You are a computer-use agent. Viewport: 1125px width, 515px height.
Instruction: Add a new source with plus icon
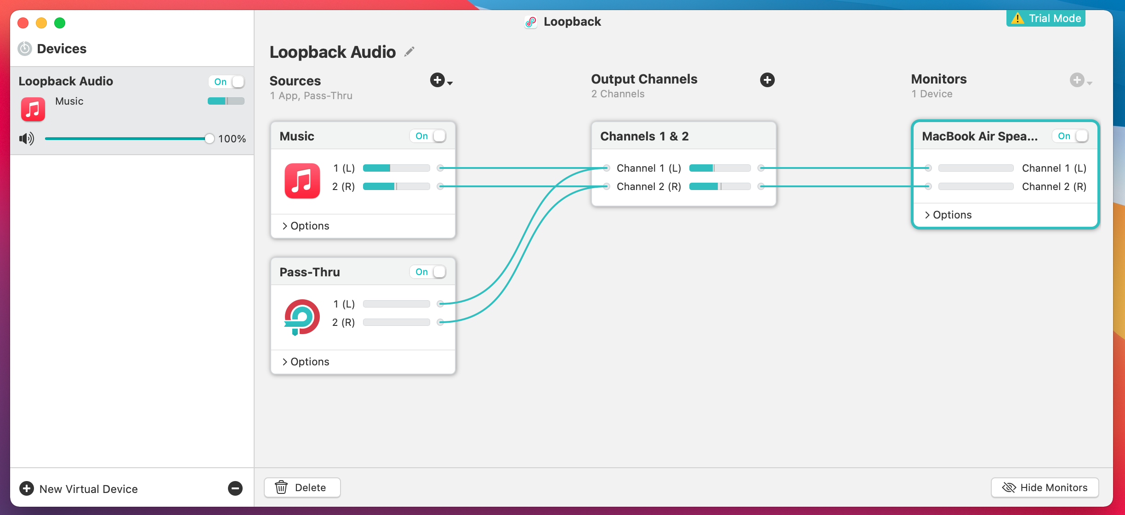(x=437, y=80)
